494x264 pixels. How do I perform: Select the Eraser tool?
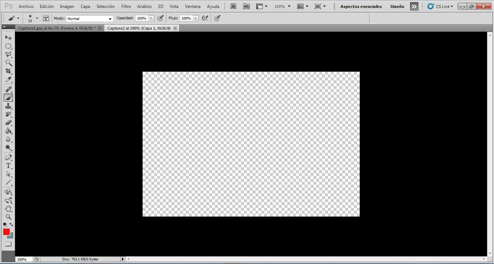pos(8,122)
